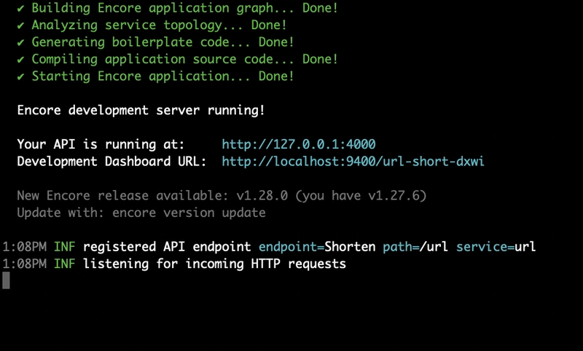The height and width of the screenshot is (351, 583).
Task: Click the checkmark beside Building Encore application graph
Action: click(x=21, y=9)
